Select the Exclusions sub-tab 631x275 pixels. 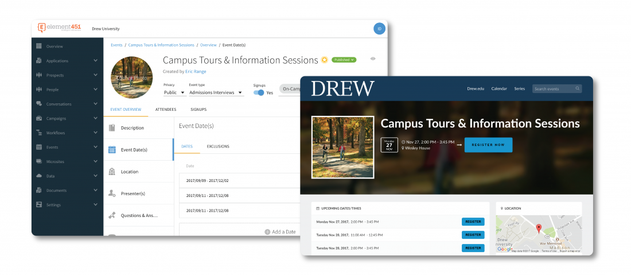click(218, 146)
